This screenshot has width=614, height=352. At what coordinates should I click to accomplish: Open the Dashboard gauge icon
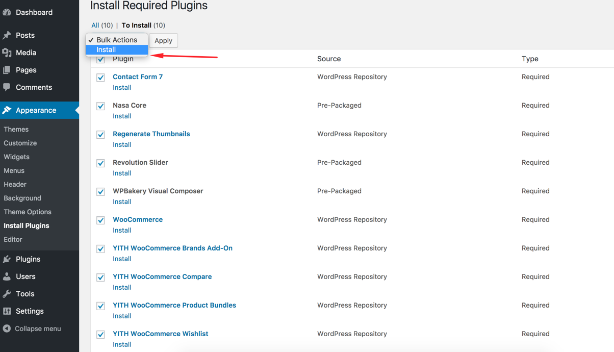(x=7, y=12)
